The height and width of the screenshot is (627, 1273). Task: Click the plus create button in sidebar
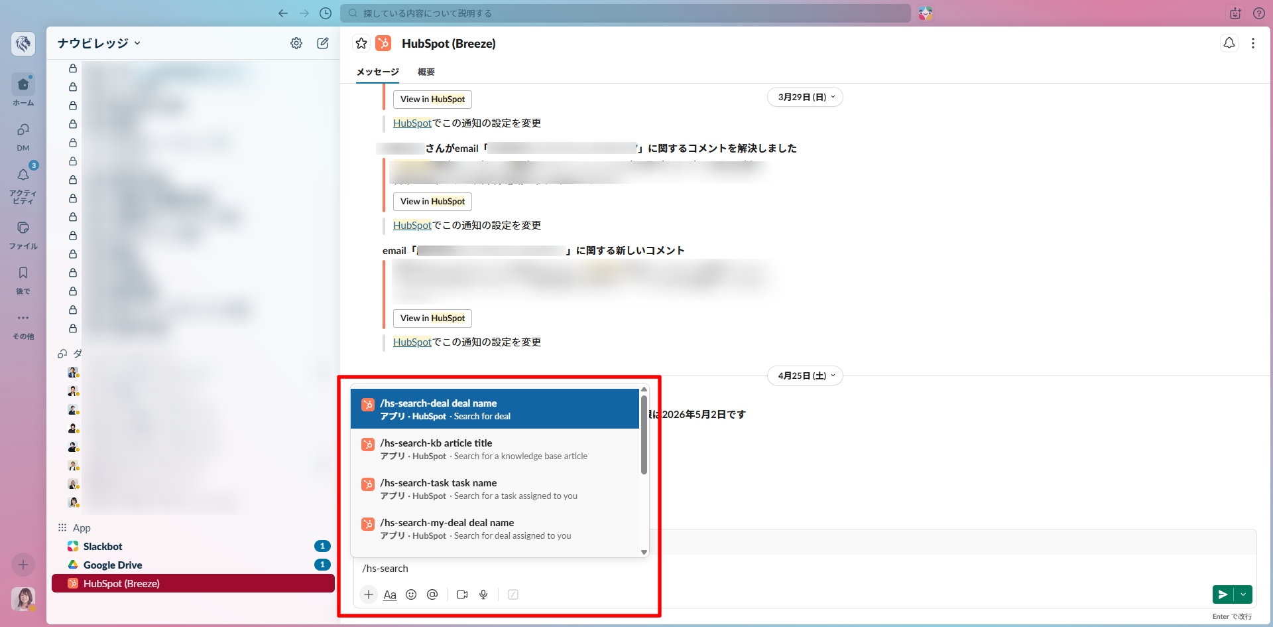[23, 565]
